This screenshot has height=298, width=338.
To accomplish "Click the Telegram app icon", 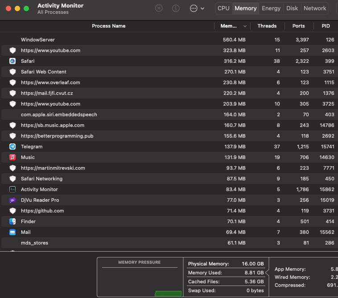I will (x=12, y=147).
